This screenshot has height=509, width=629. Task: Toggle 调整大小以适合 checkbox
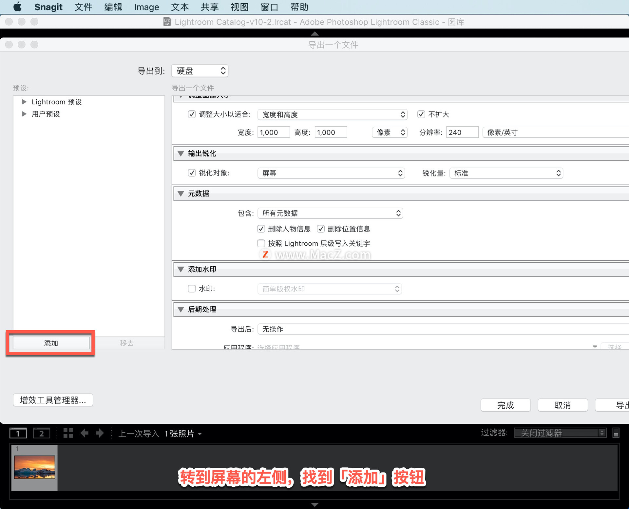point(192,114)
